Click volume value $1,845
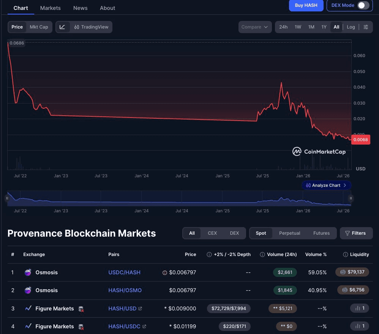 coord(285,290)
